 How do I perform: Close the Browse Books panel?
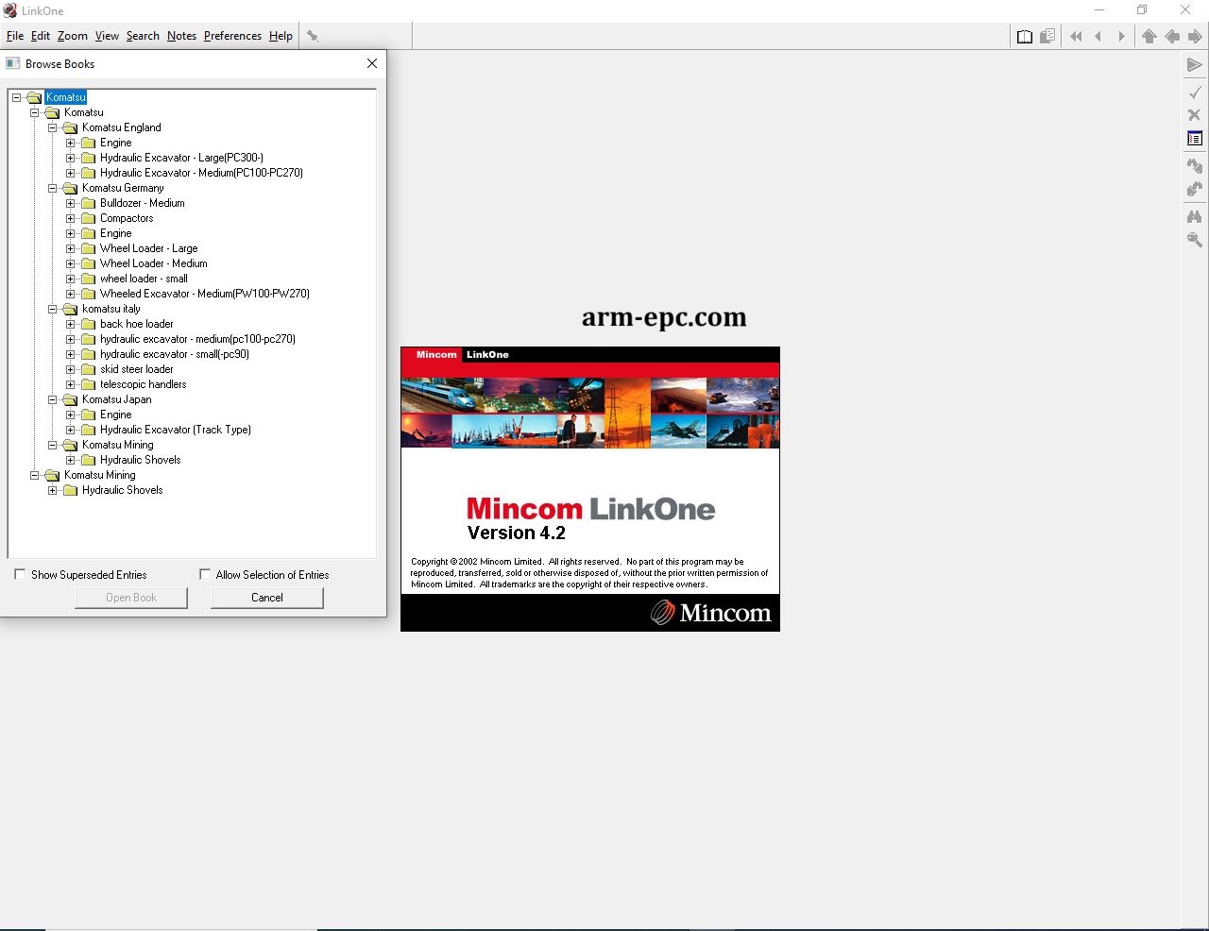click(372, 63)
